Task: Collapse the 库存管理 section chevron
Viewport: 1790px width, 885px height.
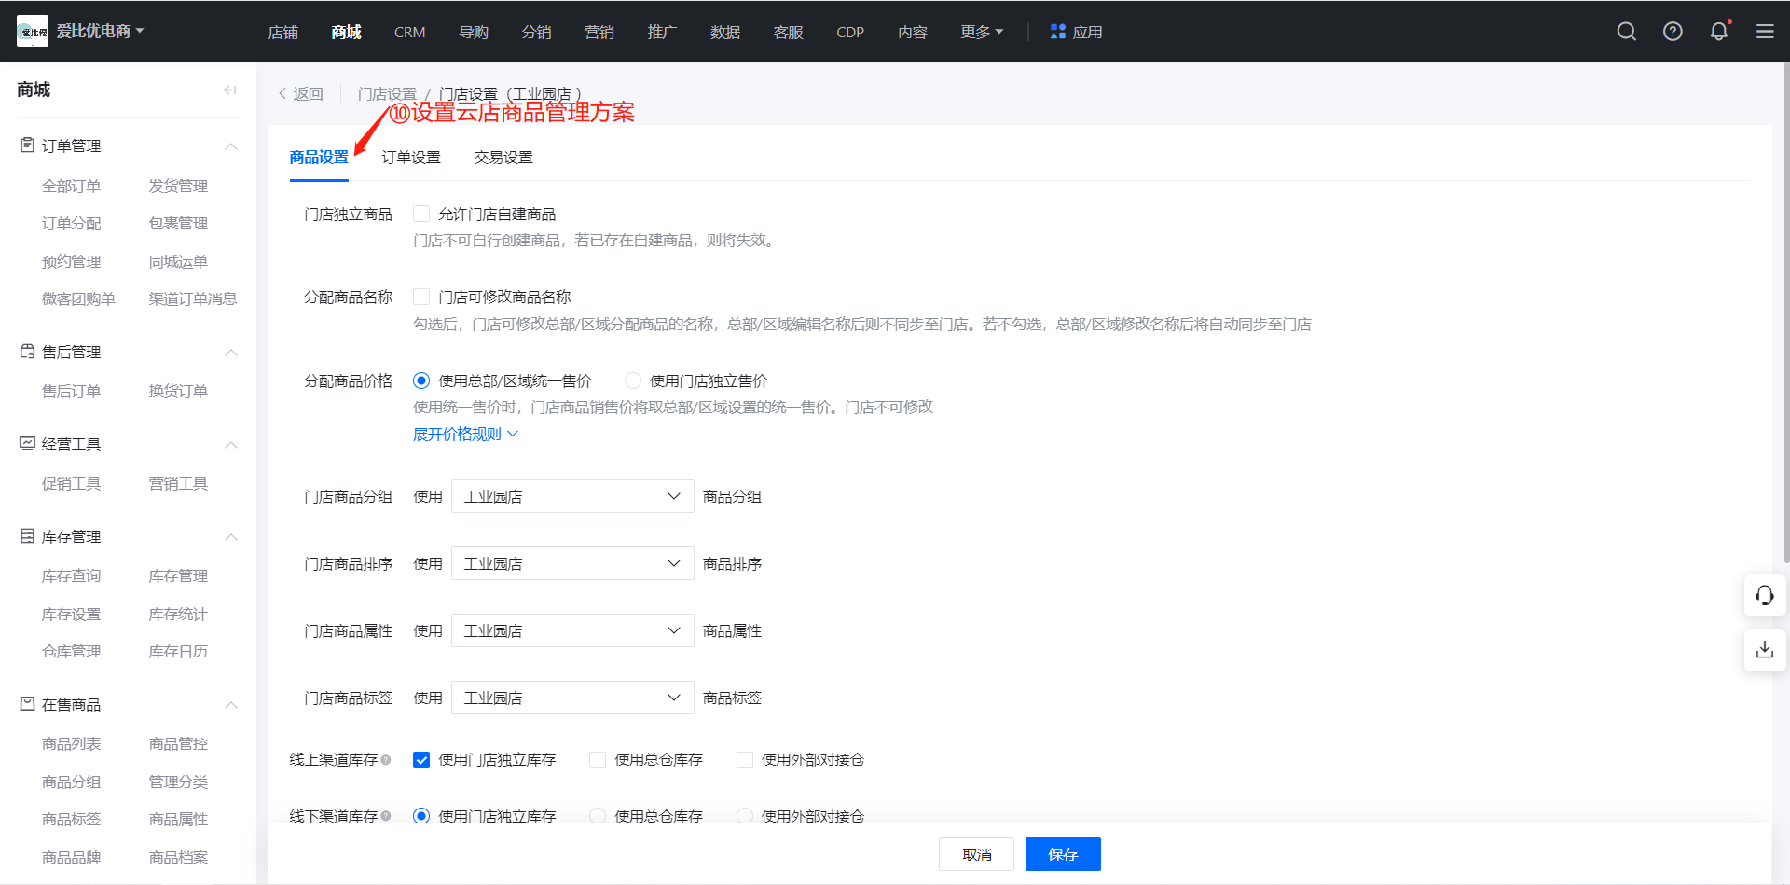Action: coord(231,537)
